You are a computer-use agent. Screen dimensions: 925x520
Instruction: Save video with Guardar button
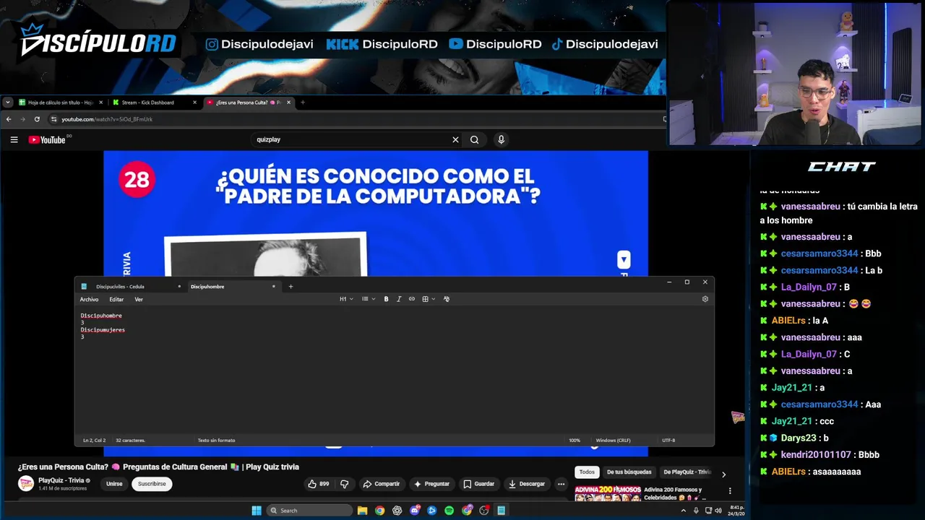[479, 484]
